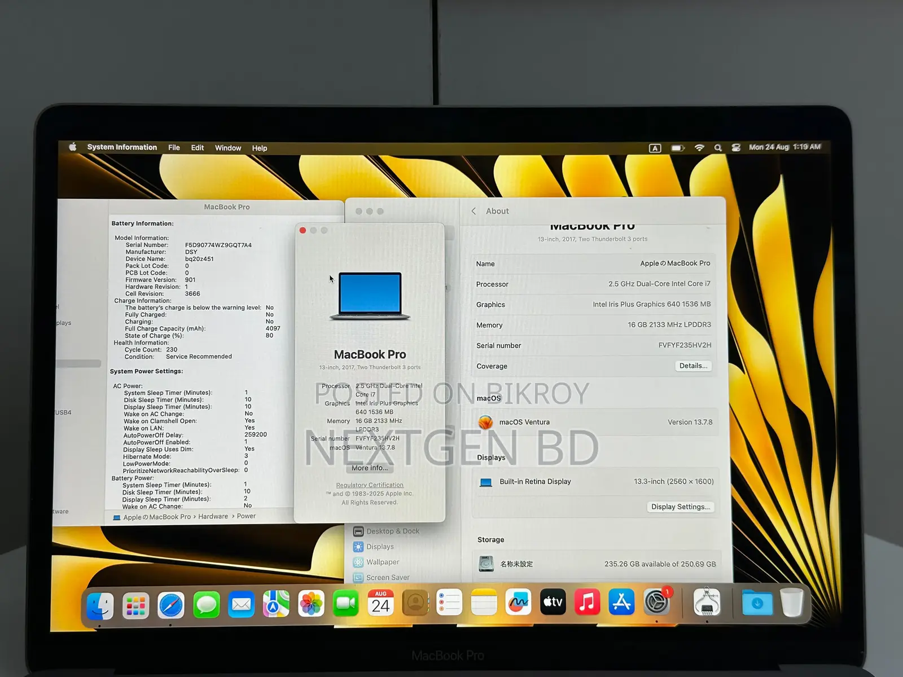The image size is (903, 677).
Task: Open Freeform from the Dock
Action: tap(519, 603)
